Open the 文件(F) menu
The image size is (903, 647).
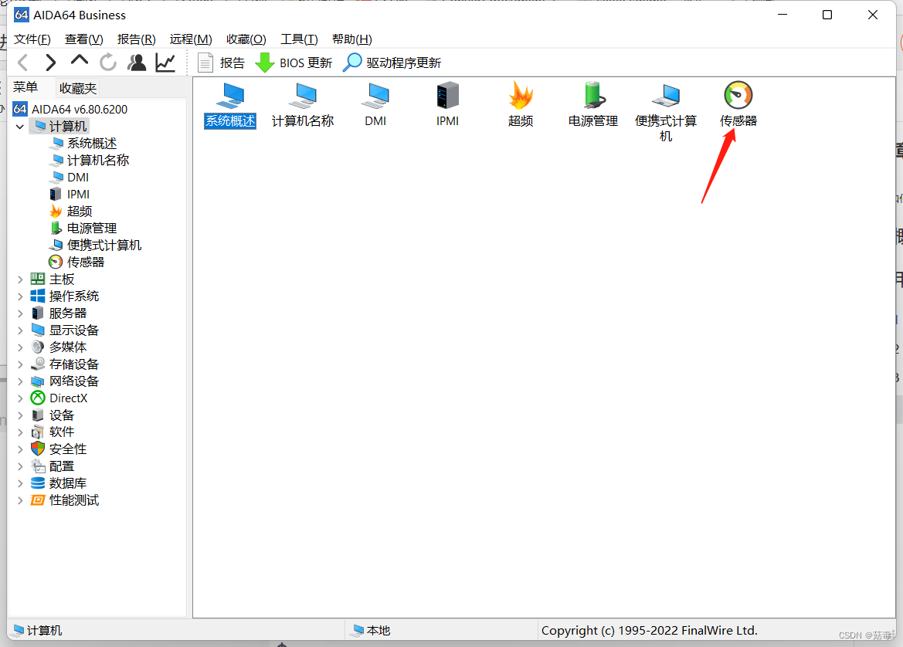(32, 39)
